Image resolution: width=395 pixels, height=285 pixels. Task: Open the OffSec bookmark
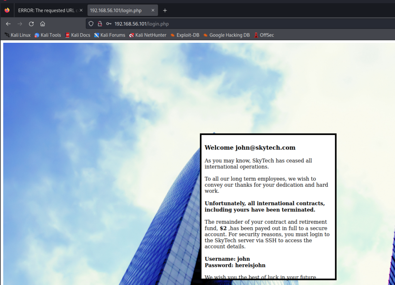(264, 35)
